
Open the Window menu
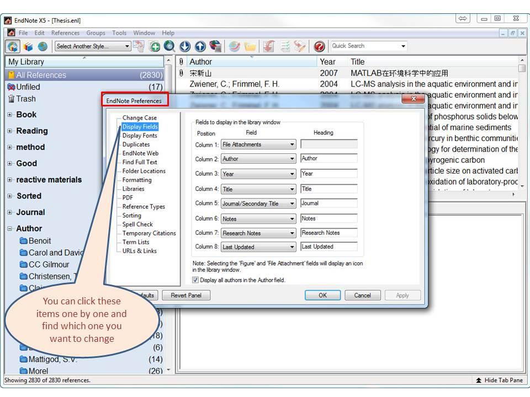click(x=144, y=33)
